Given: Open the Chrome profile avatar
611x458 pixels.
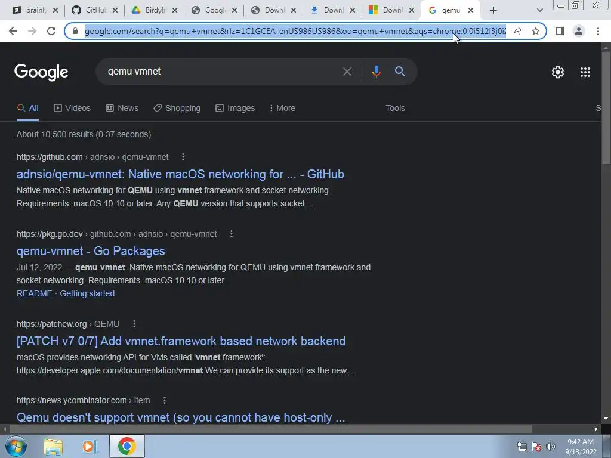Looking at the screenshot, I should point(579,31).
